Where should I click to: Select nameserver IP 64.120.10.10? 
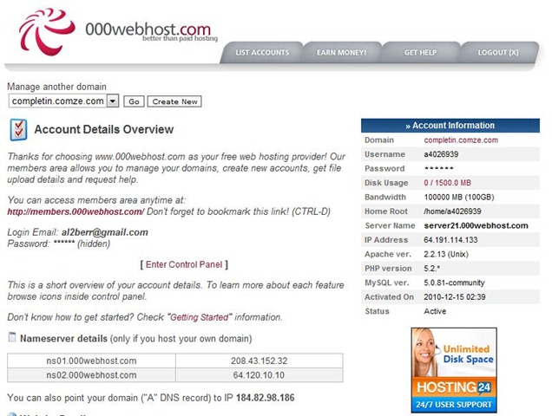coord(259,375)
